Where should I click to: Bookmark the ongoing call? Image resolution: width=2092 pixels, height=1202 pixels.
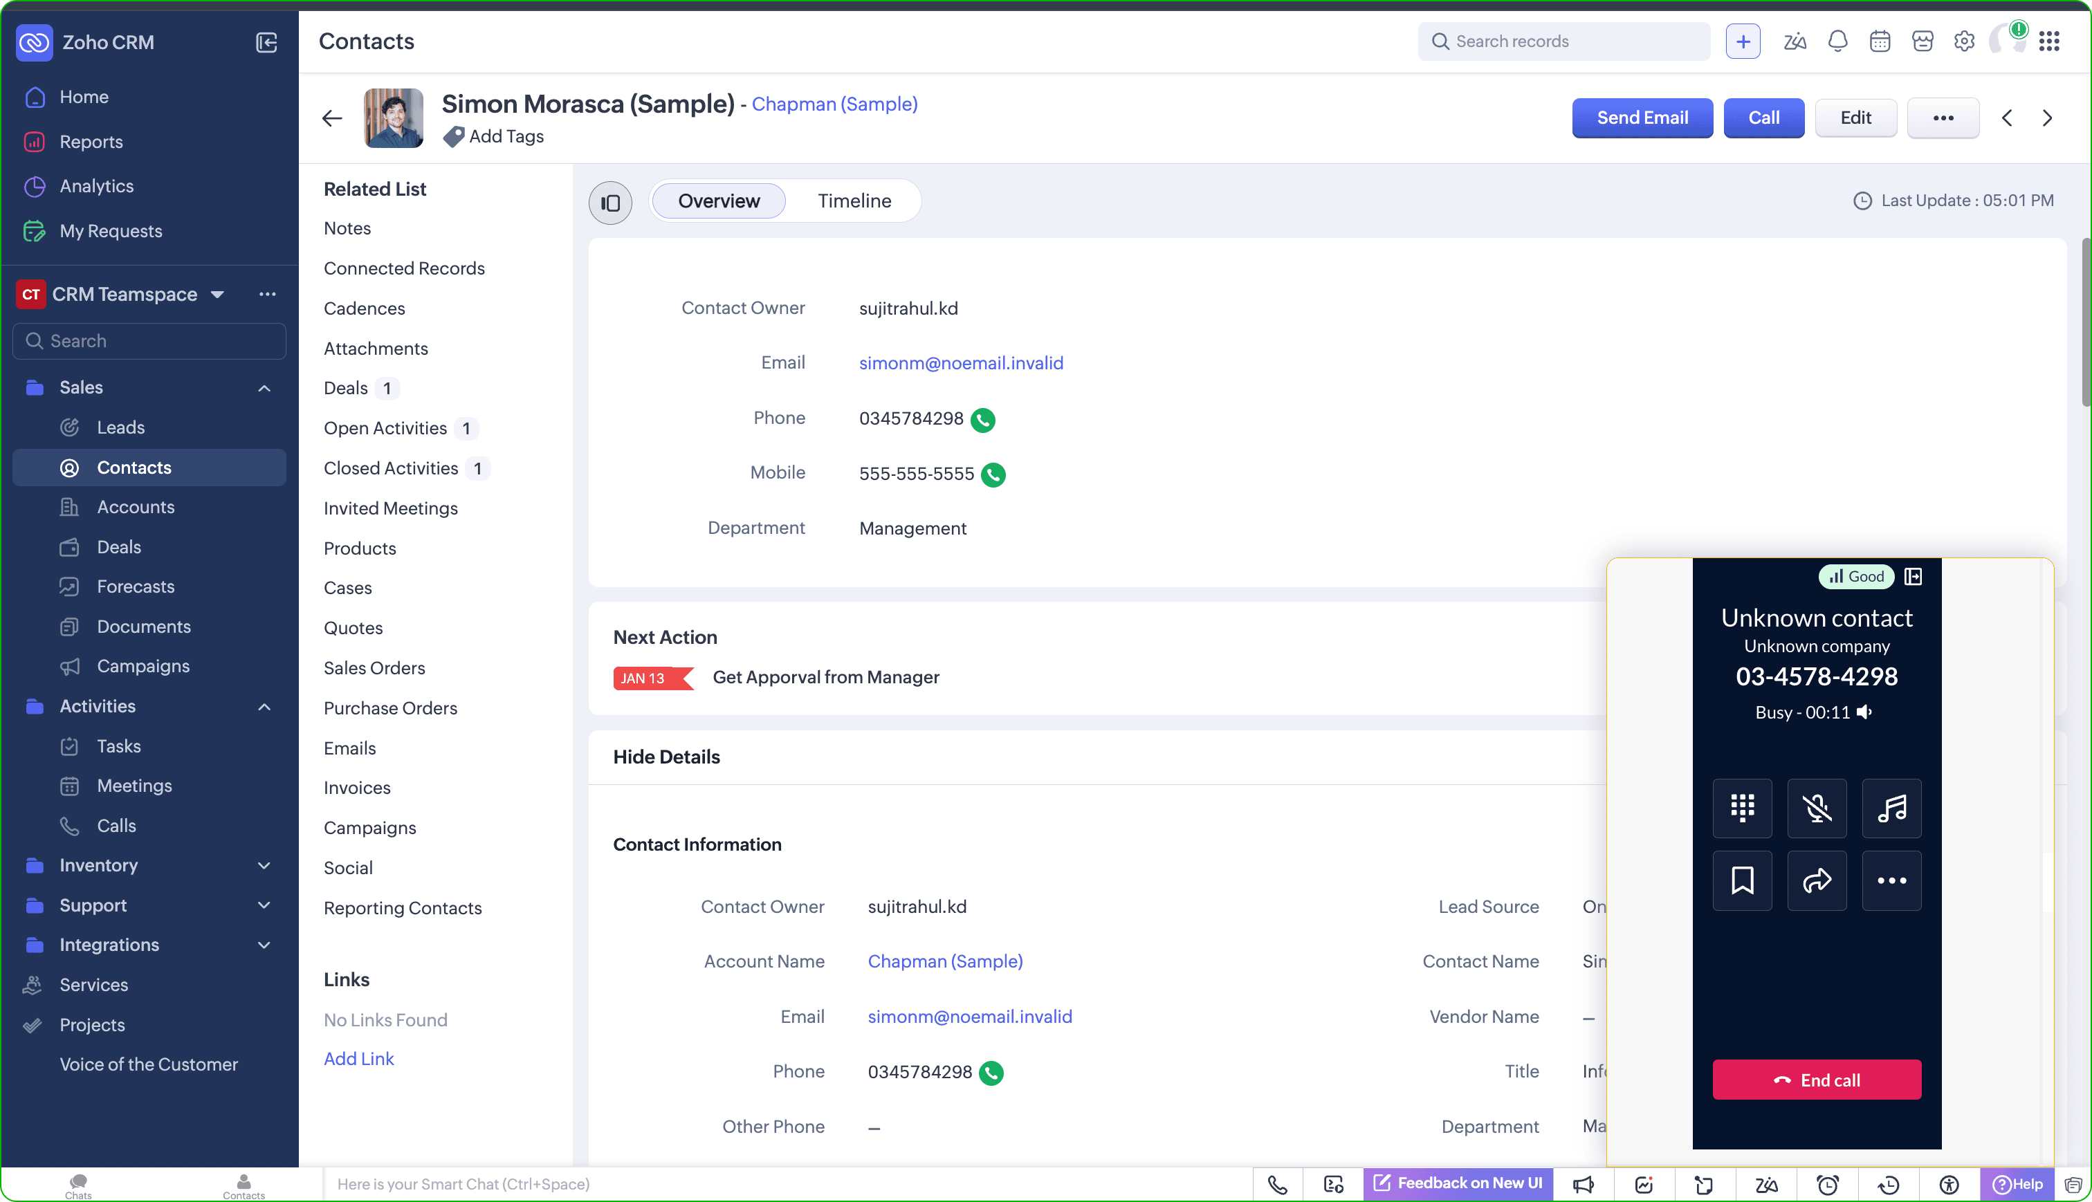click(x=1742, y=880)
